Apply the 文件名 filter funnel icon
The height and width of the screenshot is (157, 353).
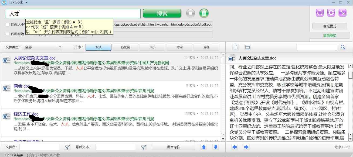(x=67, y=147)
